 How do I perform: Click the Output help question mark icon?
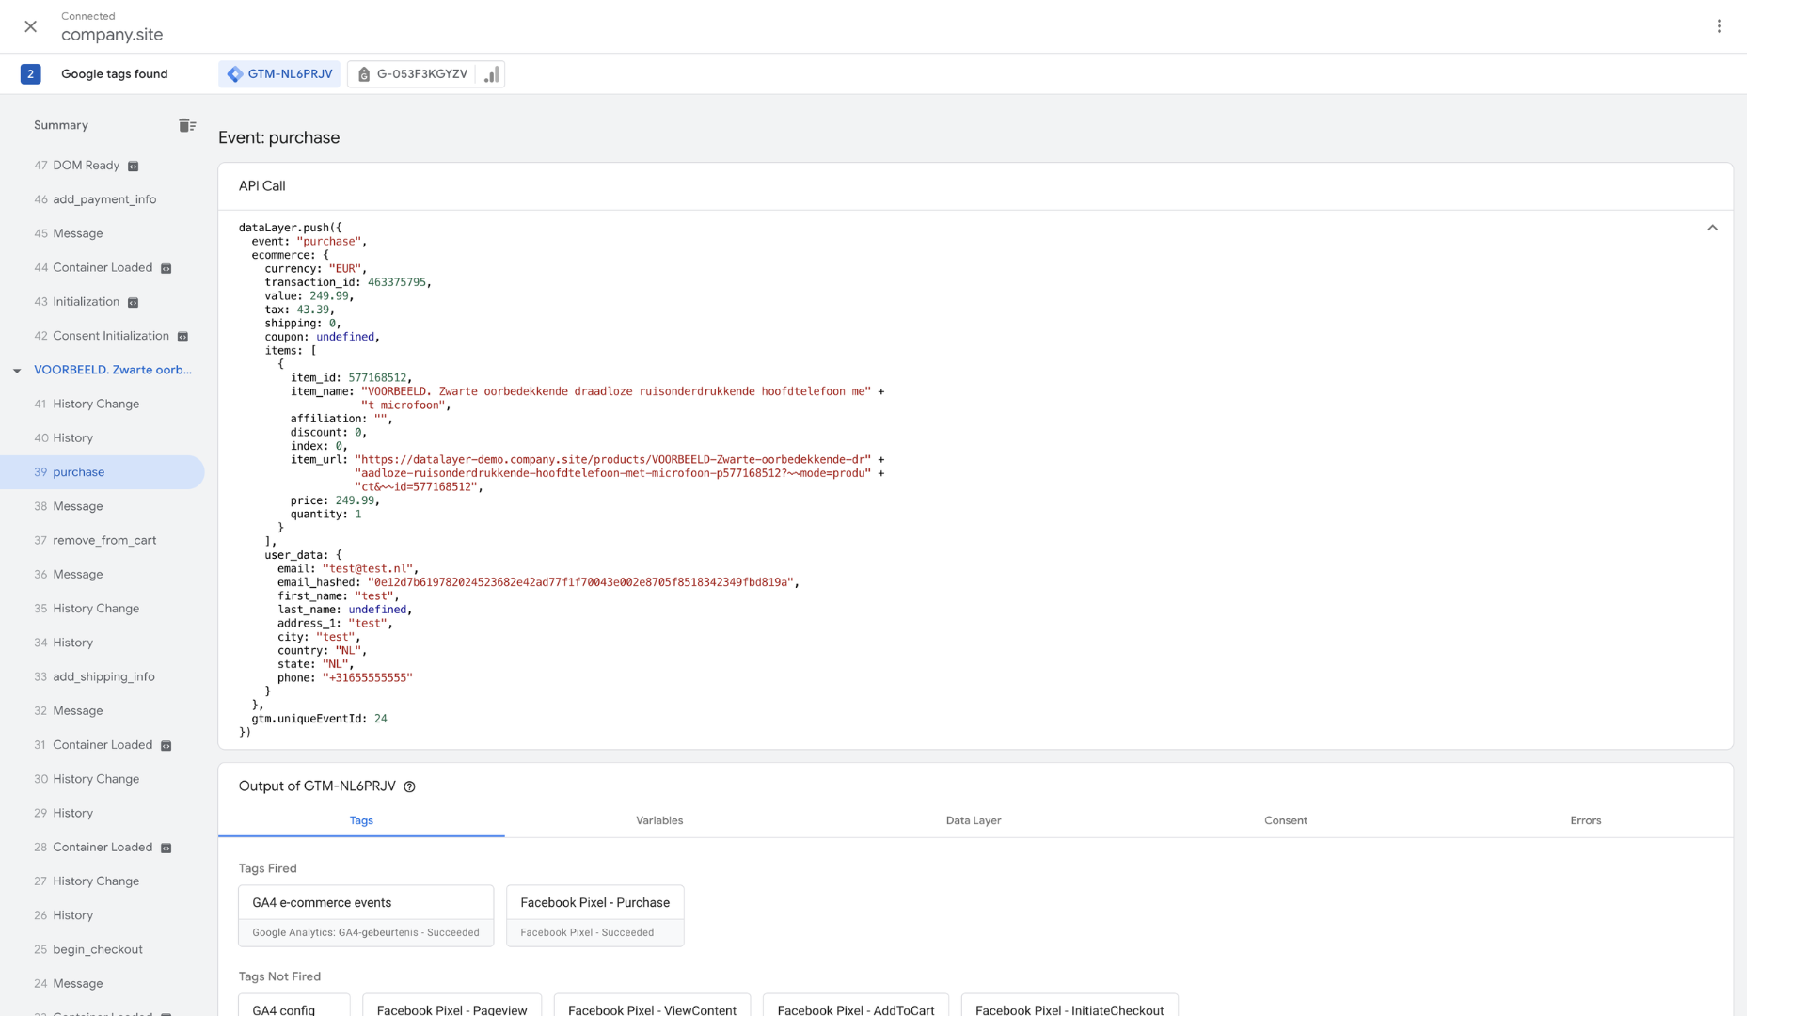tap(409, 787)
